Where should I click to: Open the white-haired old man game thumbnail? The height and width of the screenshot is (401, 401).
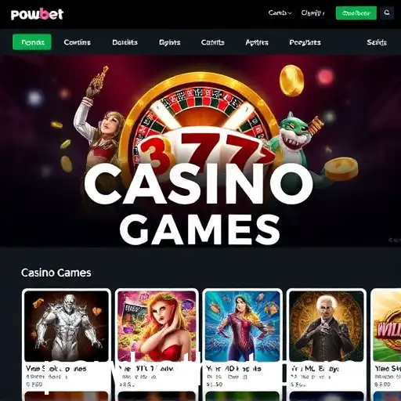[x=327, y=326]
